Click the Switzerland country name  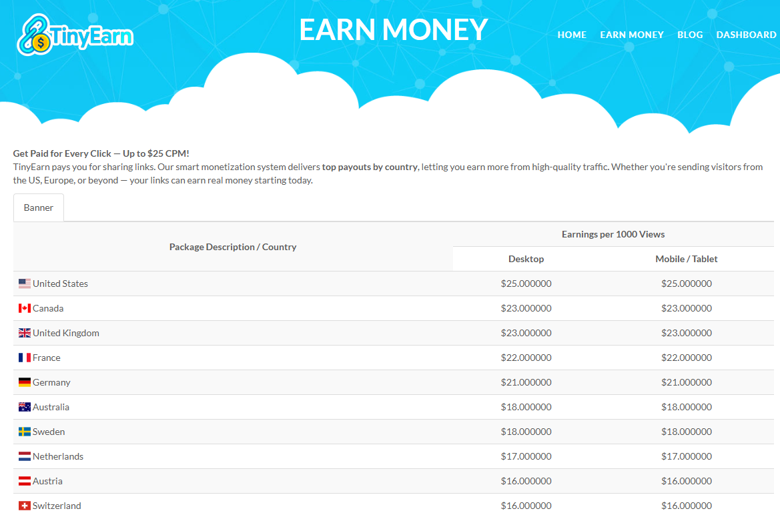57,506
